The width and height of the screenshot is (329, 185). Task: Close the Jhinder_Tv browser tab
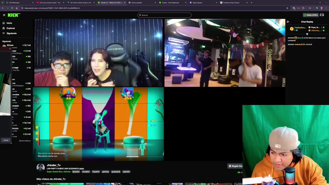click(125, 3)
